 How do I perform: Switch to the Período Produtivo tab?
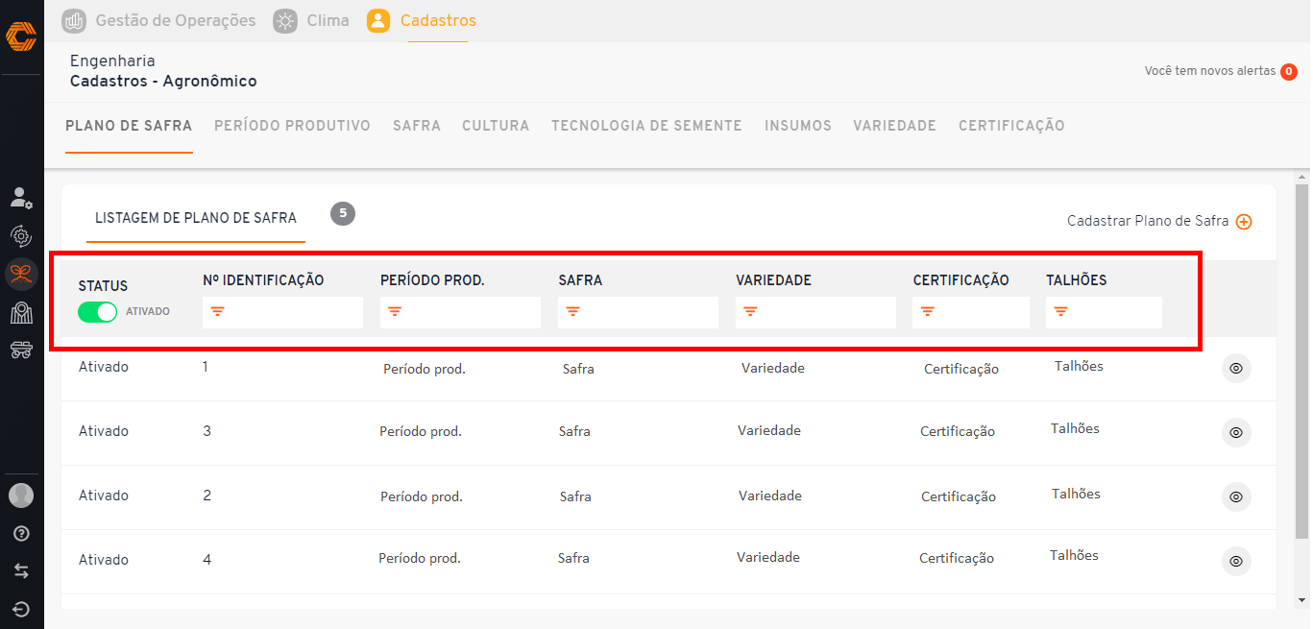[292, 126]
